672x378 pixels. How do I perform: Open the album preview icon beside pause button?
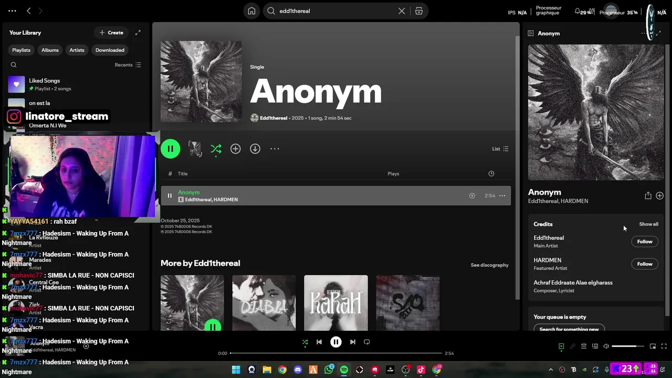point(195,149)
